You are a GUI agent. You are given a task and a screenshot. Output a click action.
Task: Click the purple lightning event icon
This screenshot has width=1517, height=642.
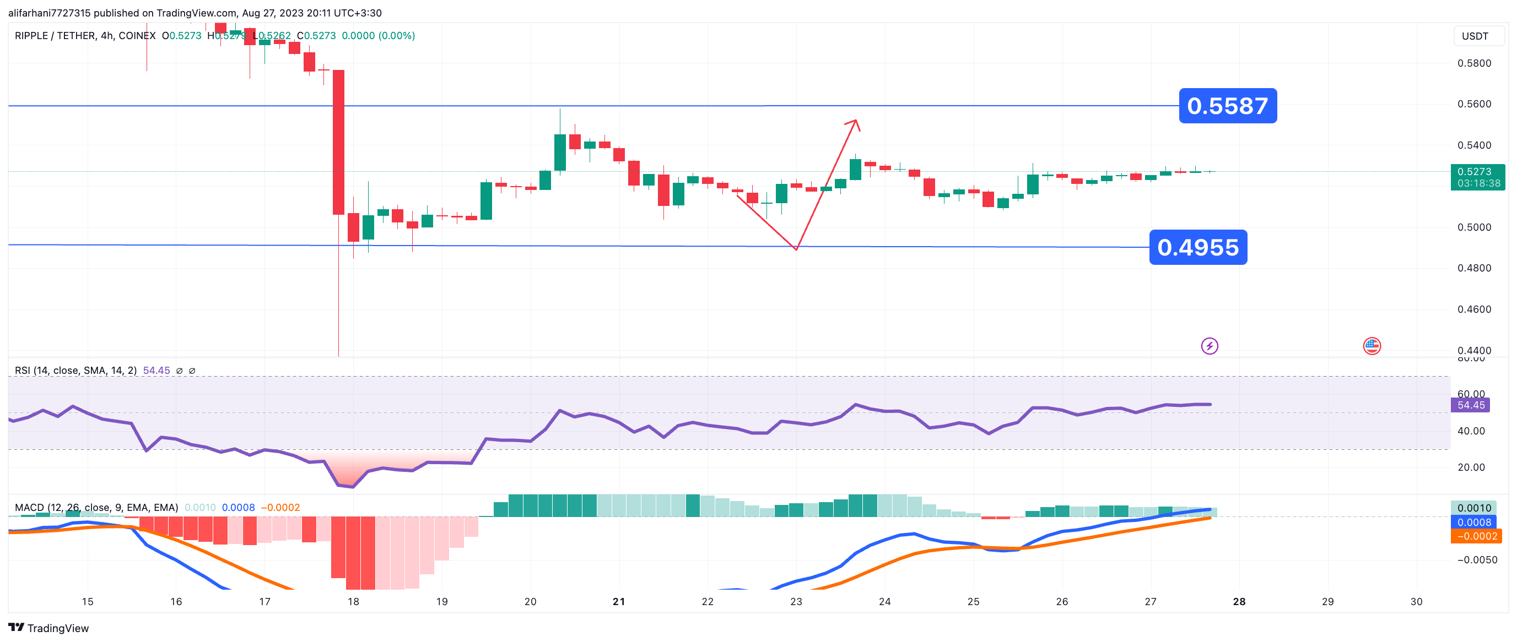(1209, 346)
